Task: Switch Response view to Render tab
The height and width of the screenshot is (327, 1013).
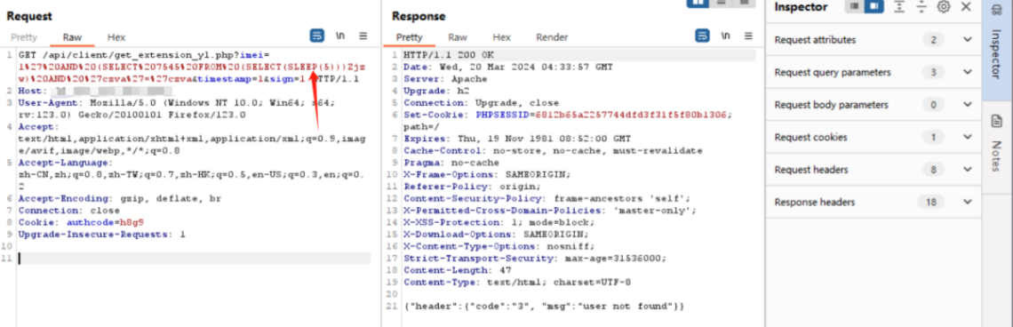Action: [552, 37]
